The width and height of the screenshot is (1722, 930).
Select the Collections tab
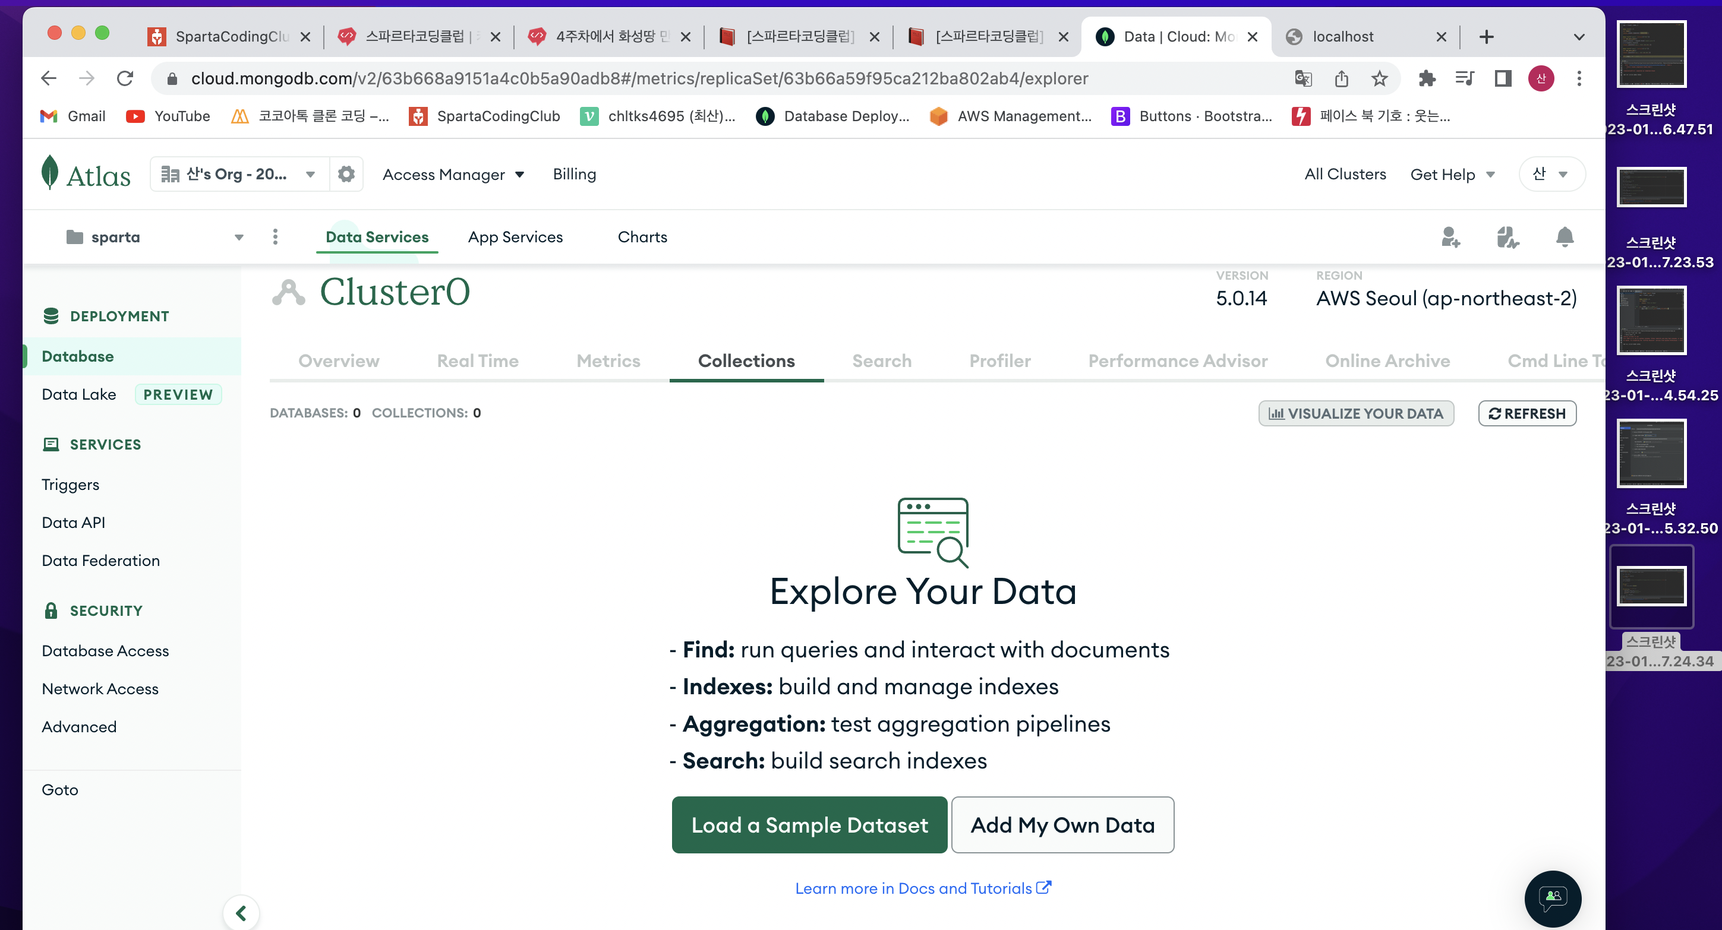pyautogui.click(x=747, y=361)
